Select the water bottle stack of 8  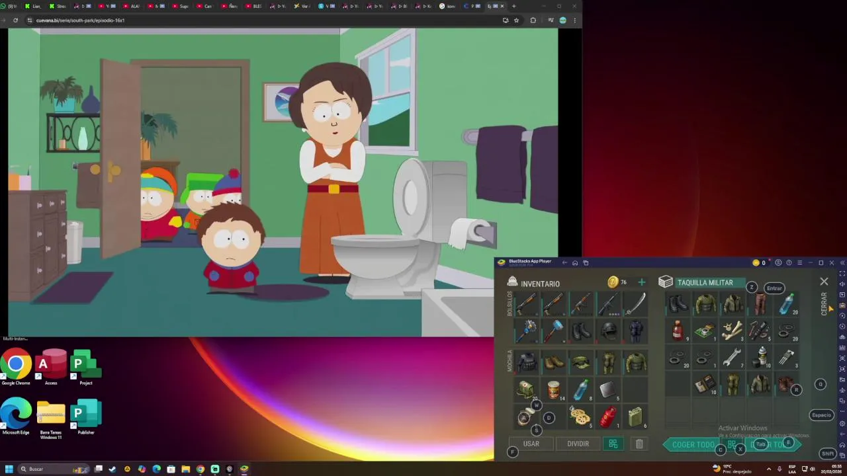pyautogui.click(x=581, y=389)
